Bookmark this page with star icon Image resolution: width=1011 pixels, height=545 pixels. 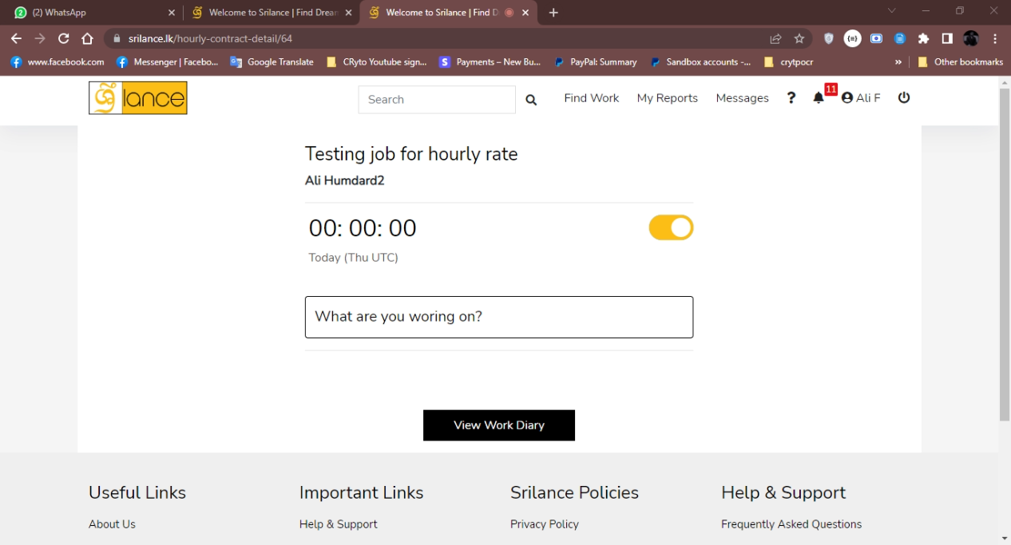[x=799, y=38]
